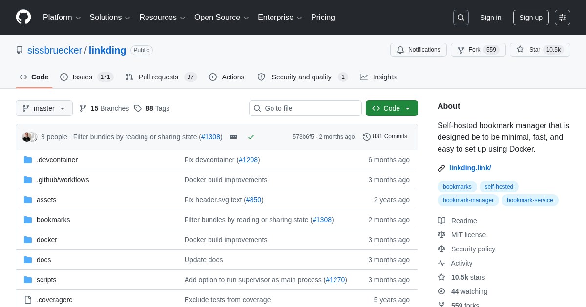Click the Sign up button

pos(531,18)
